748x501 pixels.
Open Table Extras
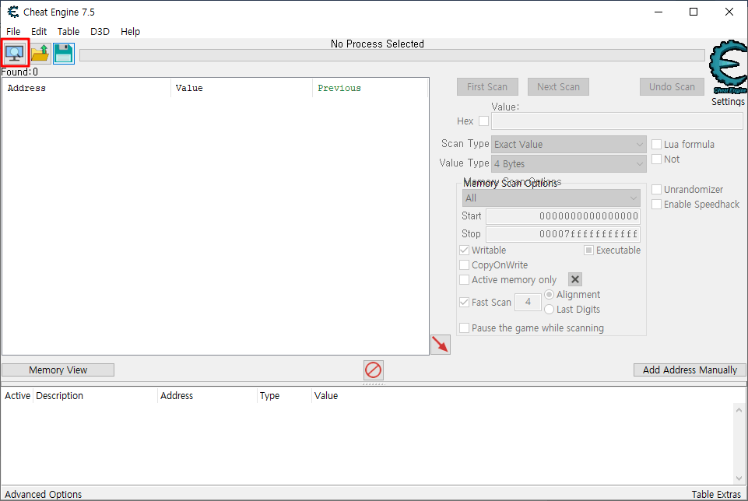716,494
